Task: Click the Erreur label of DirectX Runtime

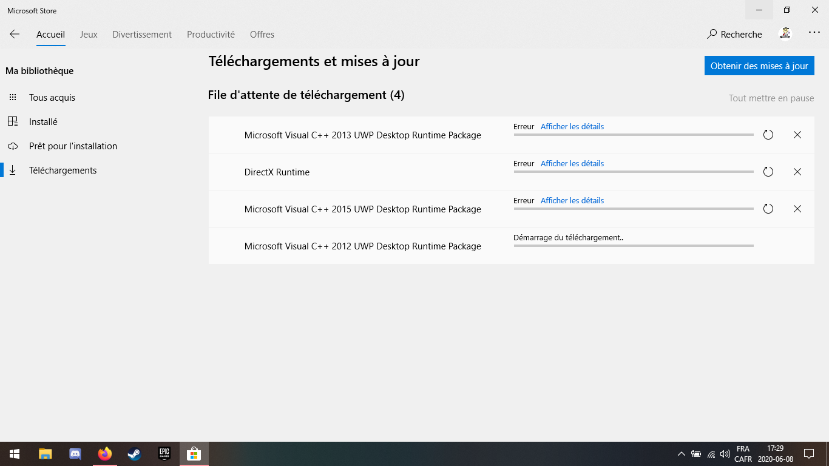Action: click(524, 164)
